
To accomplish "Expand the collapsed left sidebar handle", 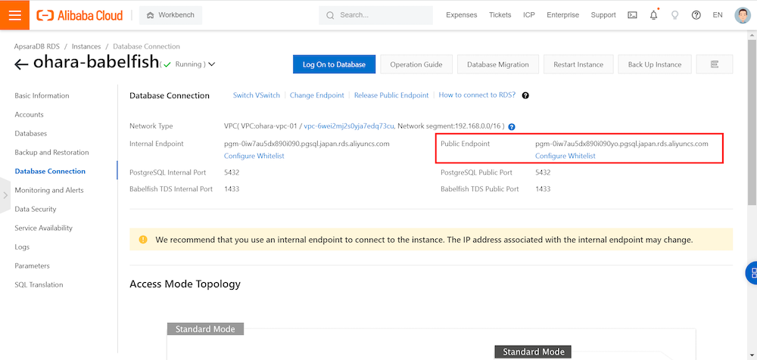I will click(5, 195).
